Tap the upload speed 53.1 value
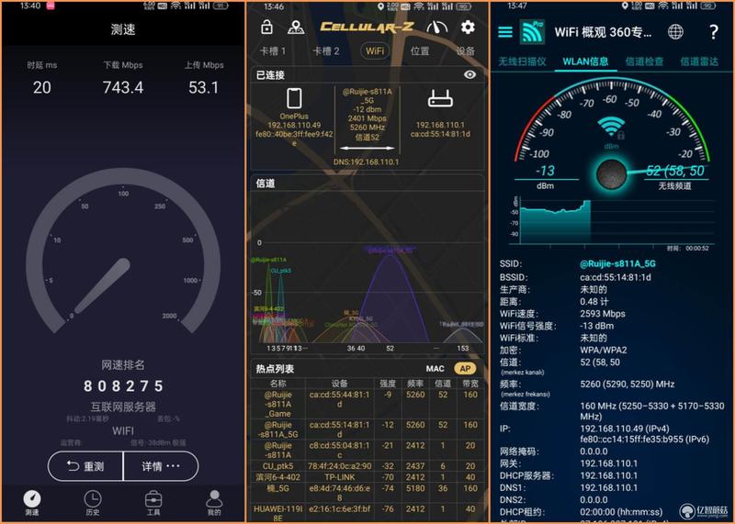This screenshot has width=735, height=524. click(203, 87)
